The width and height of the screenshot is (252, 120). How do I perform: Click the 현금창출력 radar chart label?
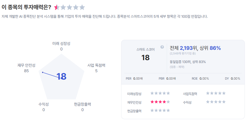[x=82, y=104]
